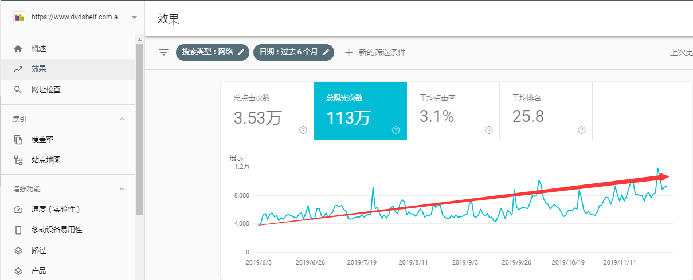The height and width of the screenshot is (280, 693).
Task: Click the layers icon beside 产品
Action: (x=18, y=271)
